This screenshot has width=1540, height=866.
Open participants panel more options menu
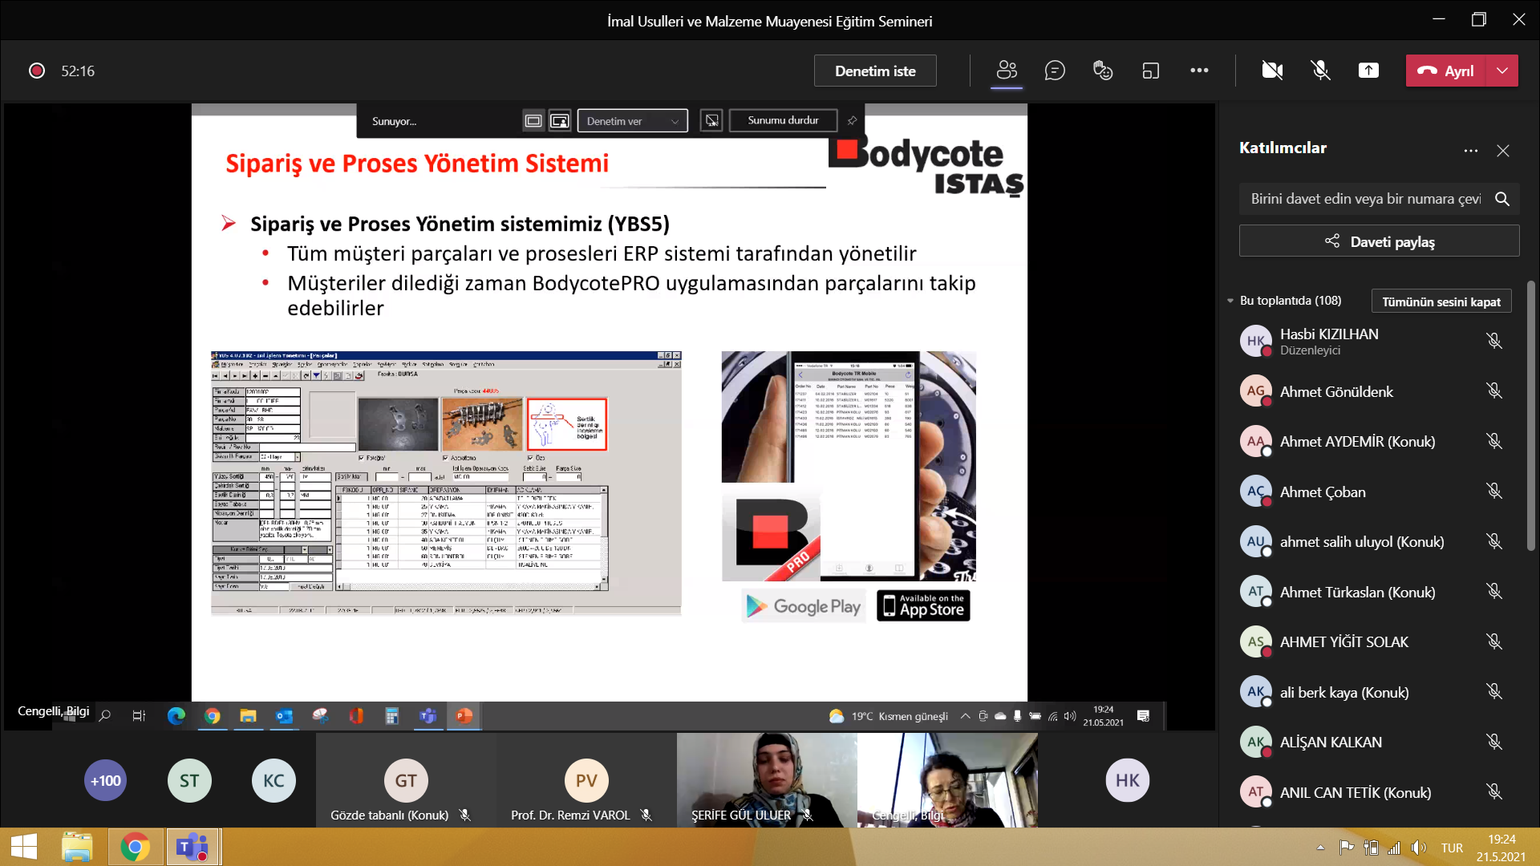pyautogui.click(x=1470, y=150)
